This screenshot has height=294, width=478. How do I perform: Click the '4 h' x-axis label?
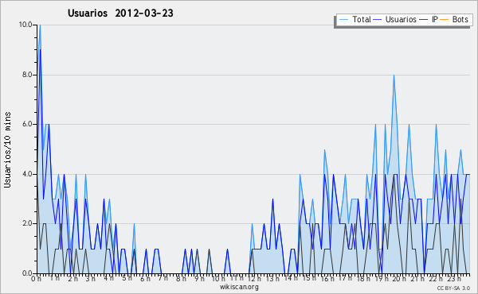pos(108,278)
